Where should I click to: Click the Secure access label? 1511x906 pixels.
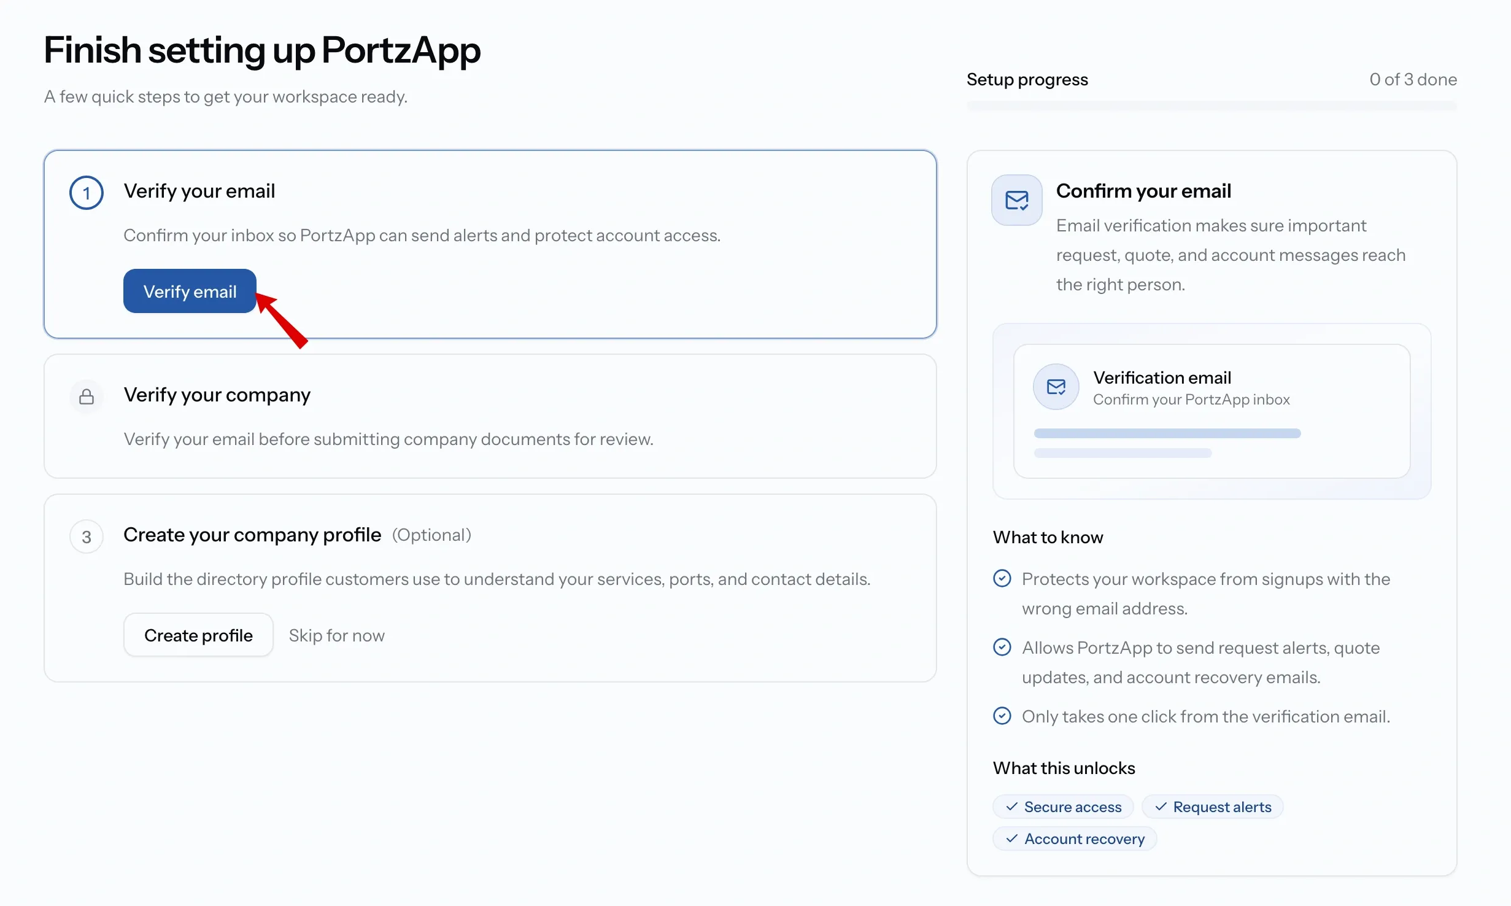(1073, 807)
